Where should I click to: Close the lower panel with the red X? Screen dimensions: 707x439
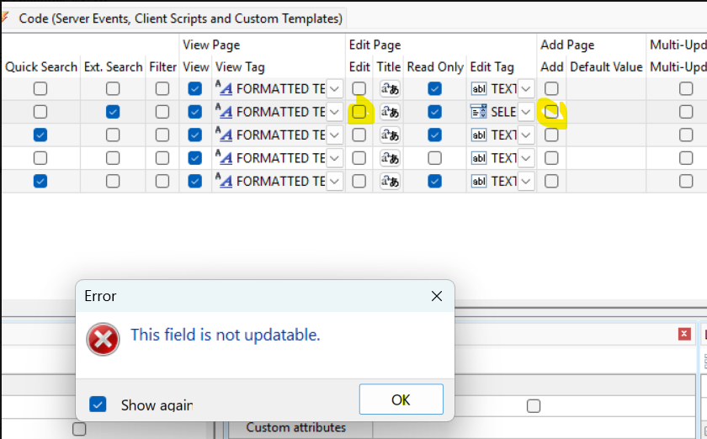coord(684,334)
